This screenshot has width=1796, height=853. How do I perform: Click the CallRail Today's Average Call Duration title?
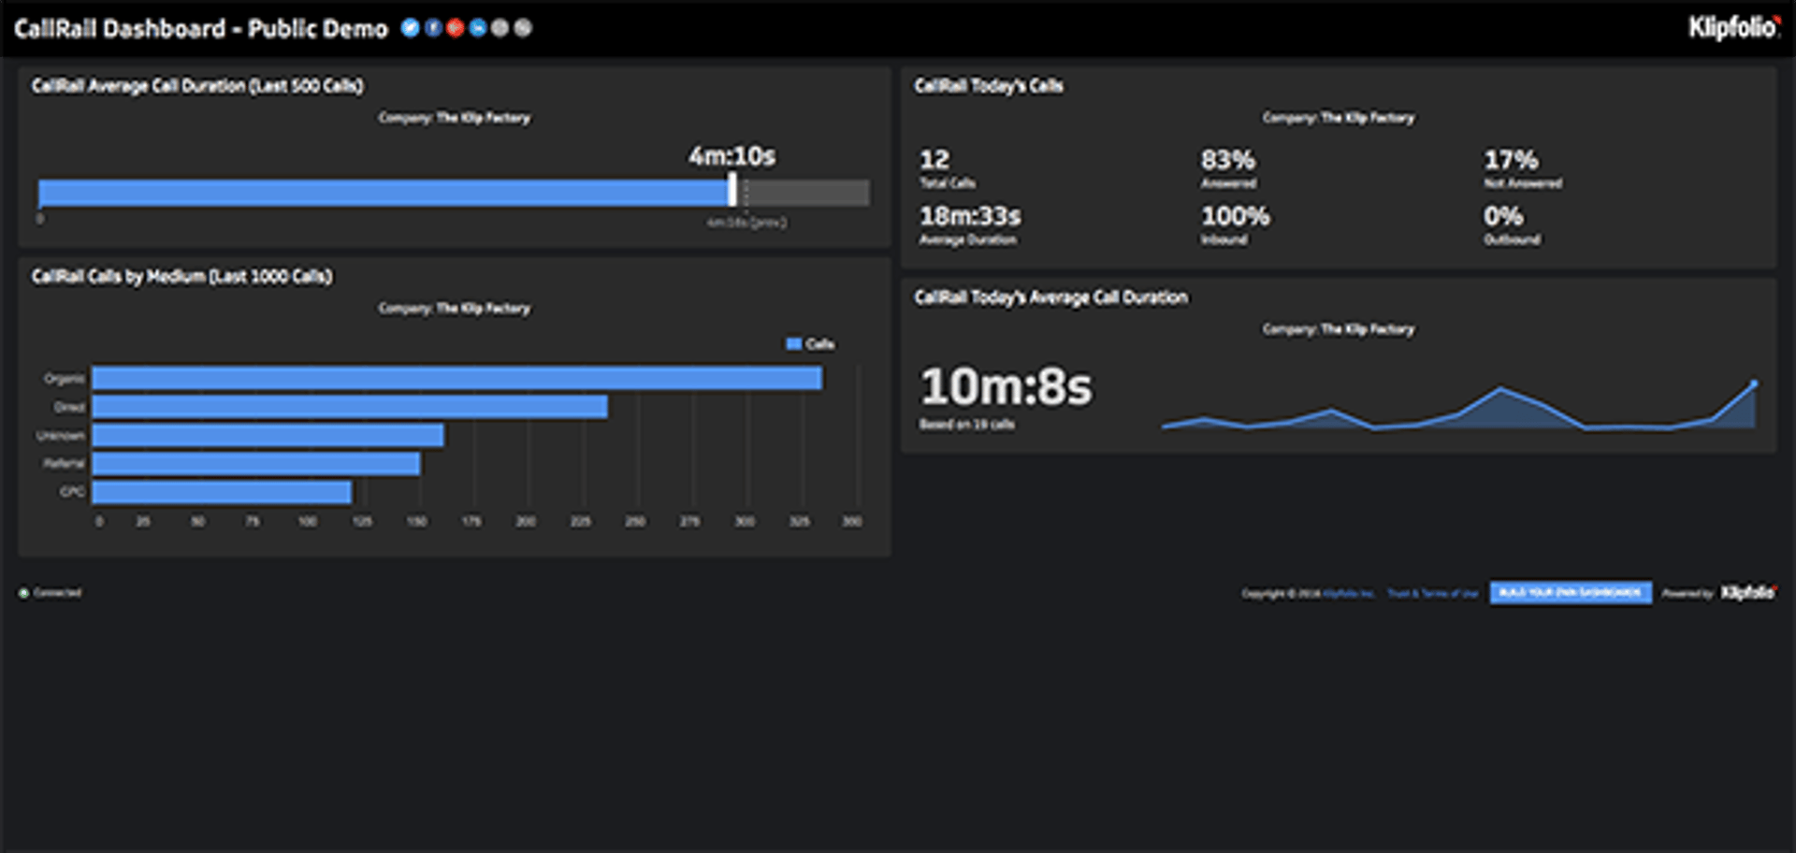[x=1051, y=297]
